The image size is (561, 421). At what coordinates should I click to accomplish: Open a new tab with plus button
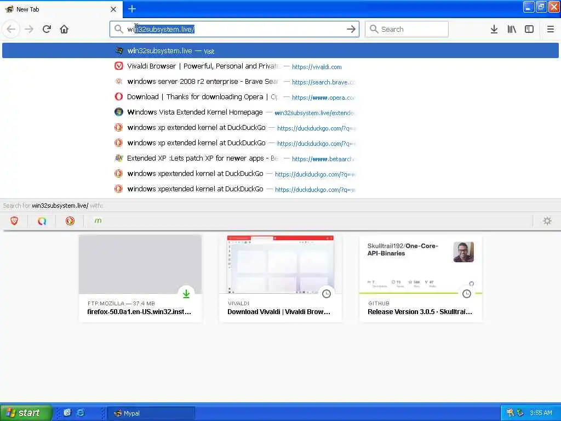(131, 9)
